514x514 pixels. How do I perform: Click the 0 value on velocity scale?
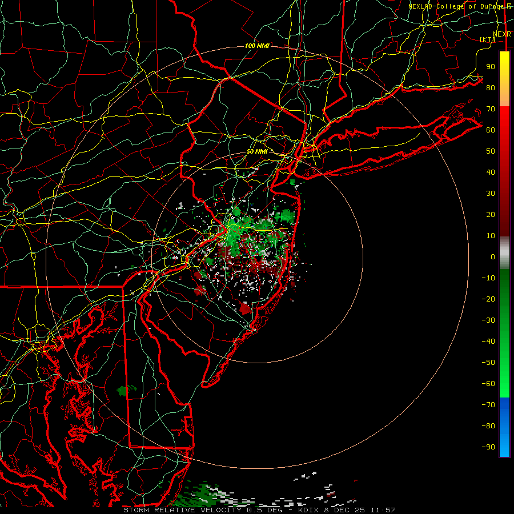493,256
